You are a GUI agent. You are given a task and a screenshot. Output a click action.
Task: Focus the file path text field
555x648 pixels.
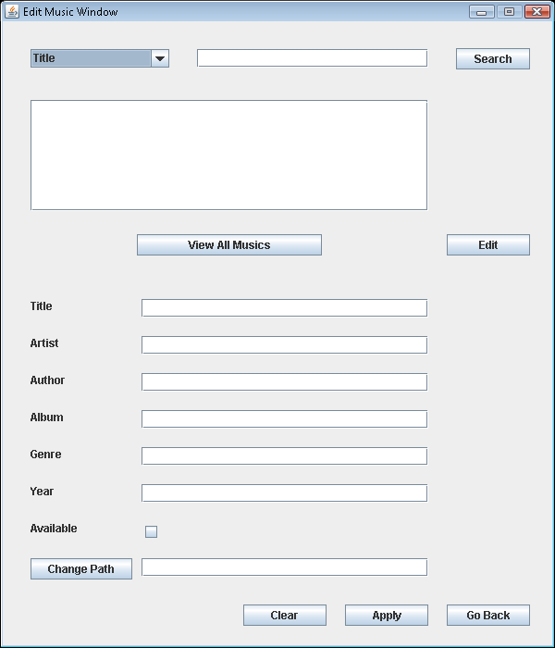(x=284, y=567)
